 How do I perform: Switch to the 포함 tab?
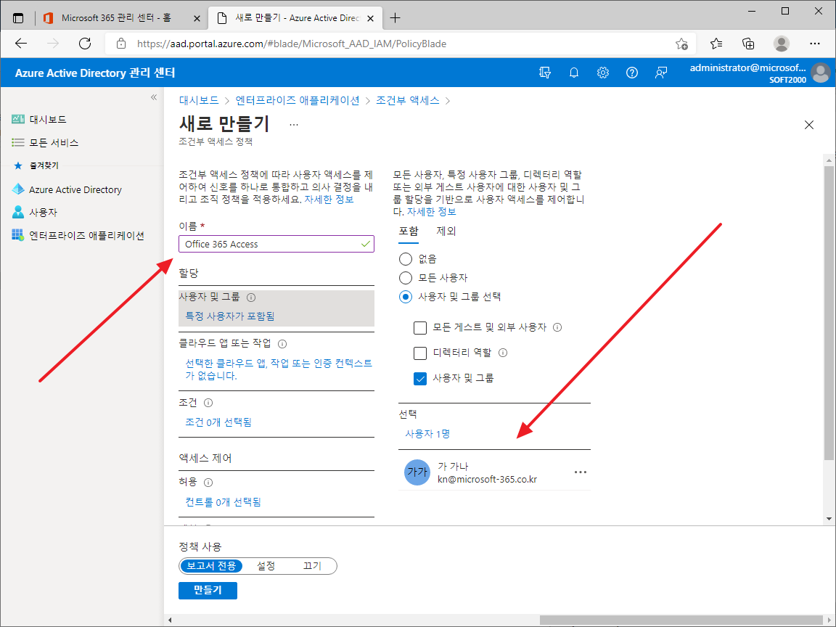click(x=409, y=231)
